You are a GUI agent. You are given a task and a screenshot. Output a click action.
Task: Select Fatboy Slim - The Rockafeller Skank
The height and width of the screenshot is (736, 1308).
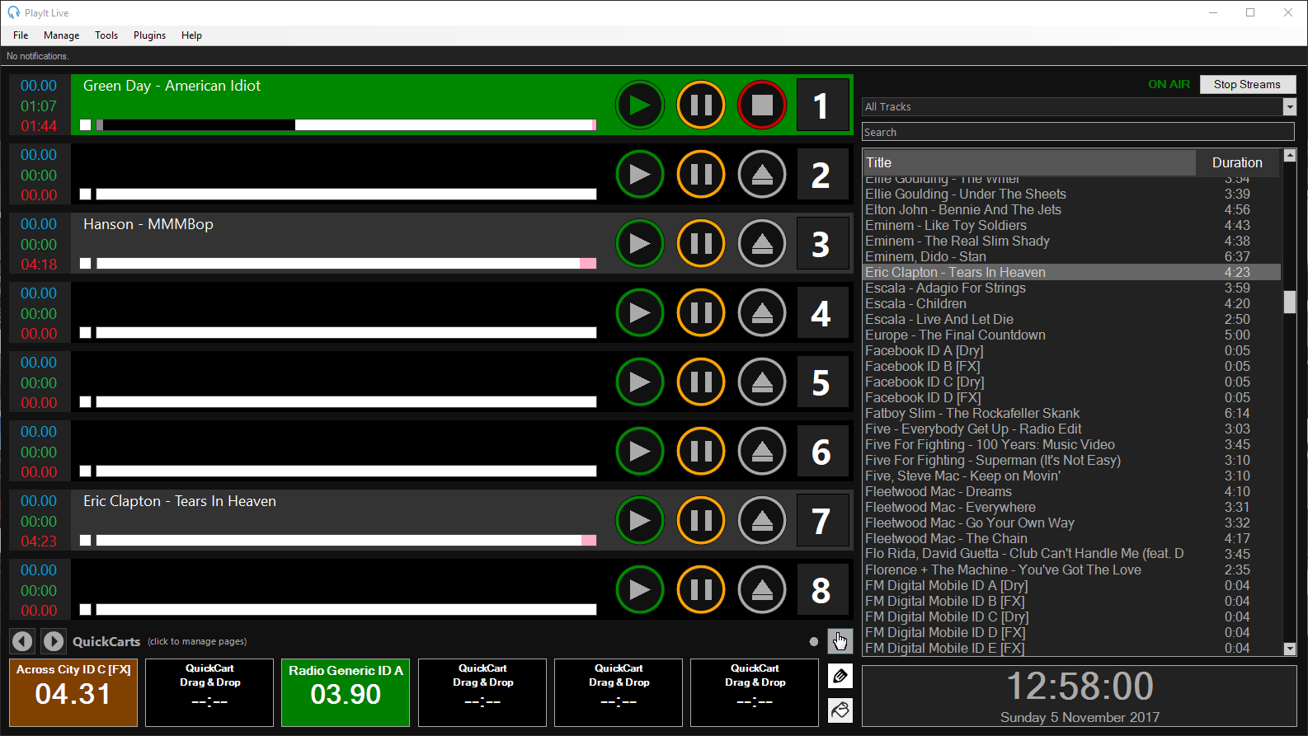click(1071, 413)
